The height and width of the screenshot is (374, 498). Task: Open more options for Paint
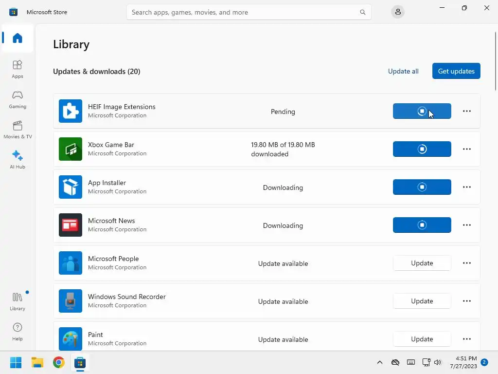pyautogui.click(x=466, y=339)
